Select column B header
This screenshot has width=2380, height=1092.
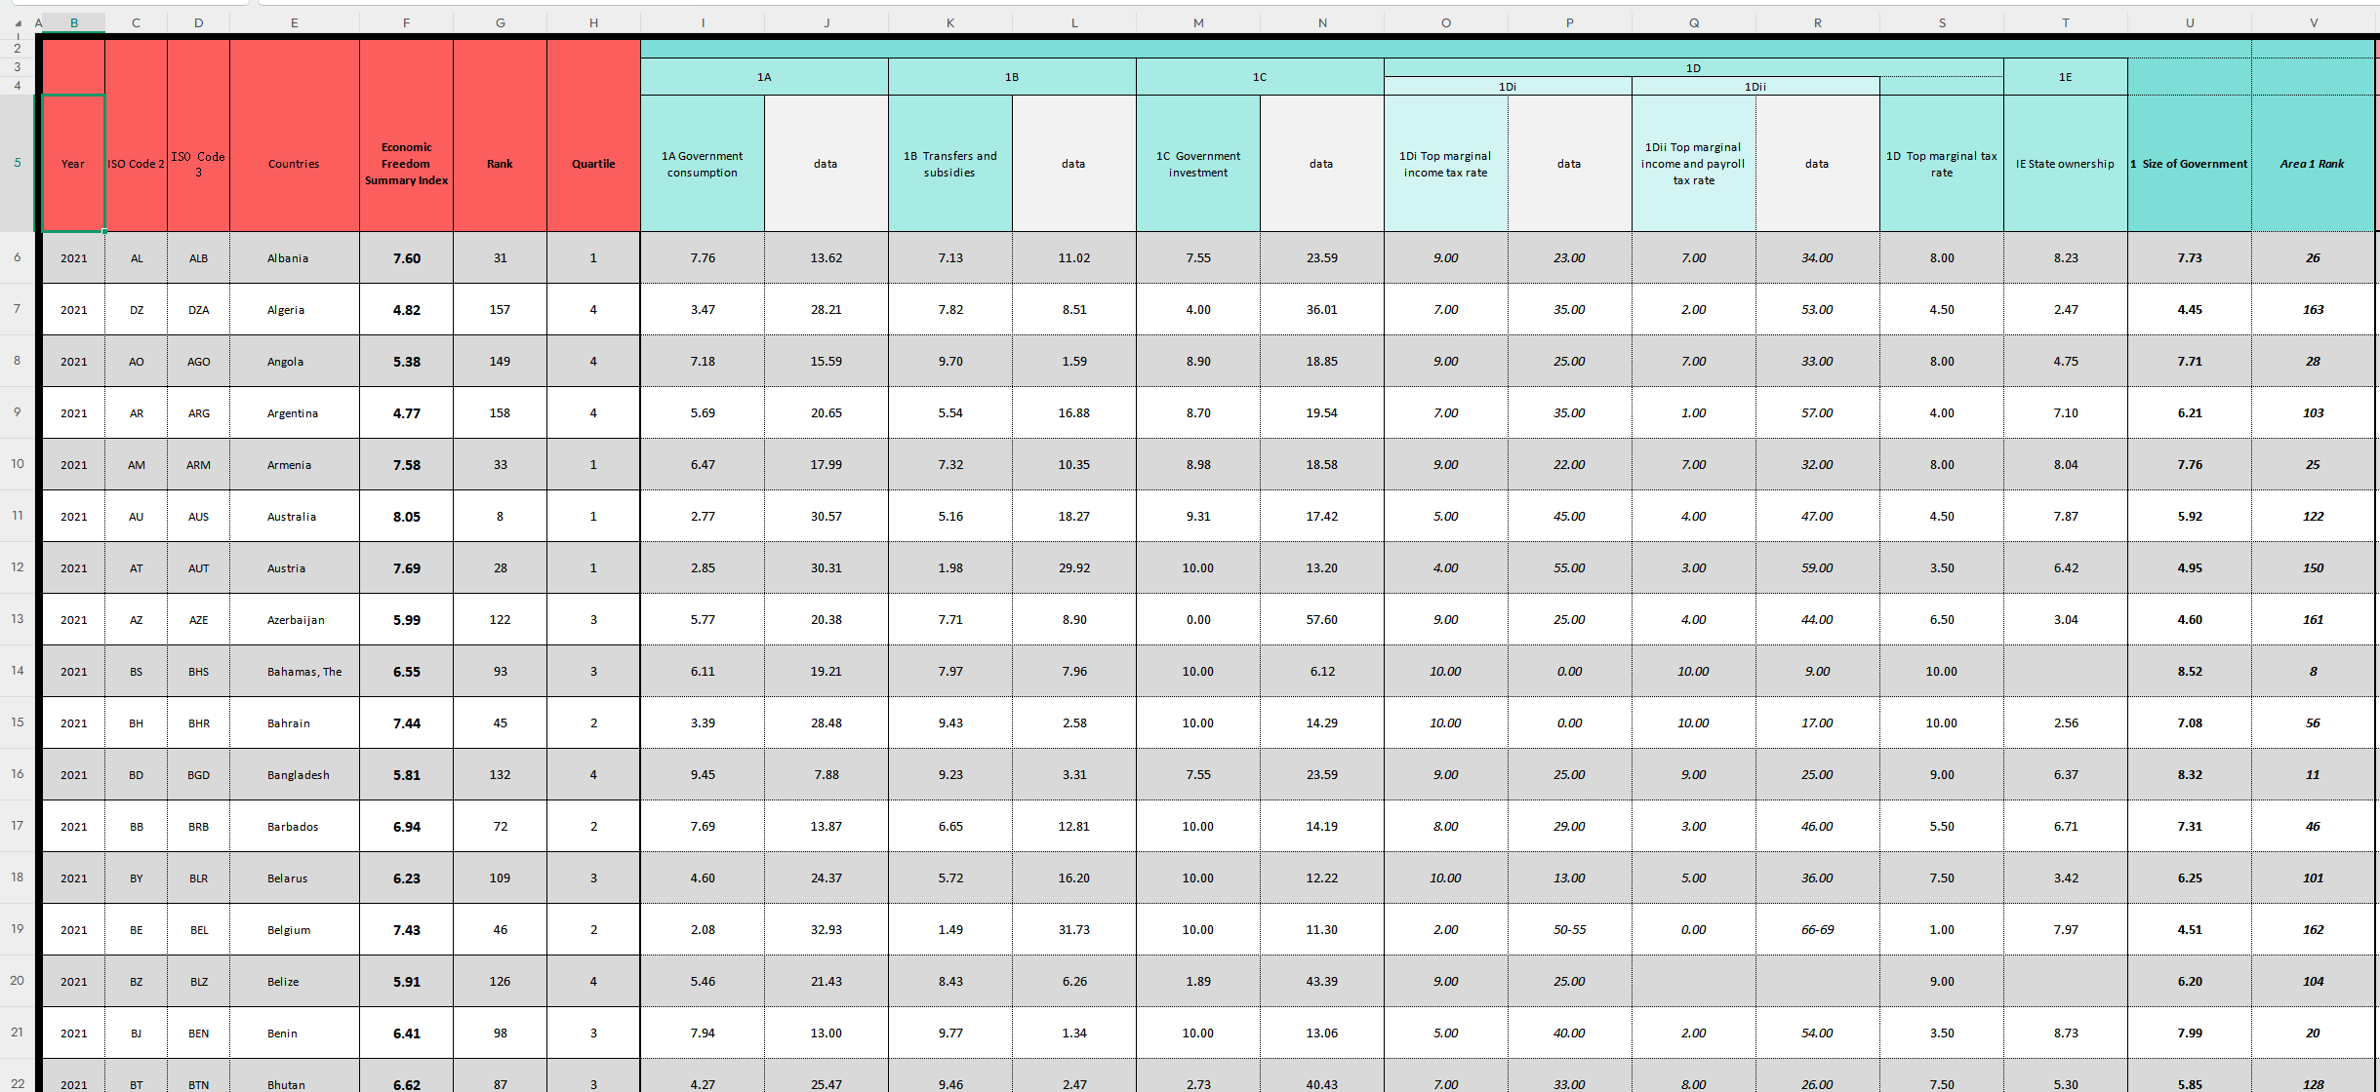point(73,22)
